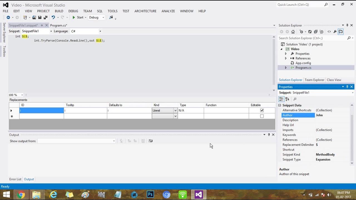
Task: Click the Windows Start button
Action: [x=6, y=194]
